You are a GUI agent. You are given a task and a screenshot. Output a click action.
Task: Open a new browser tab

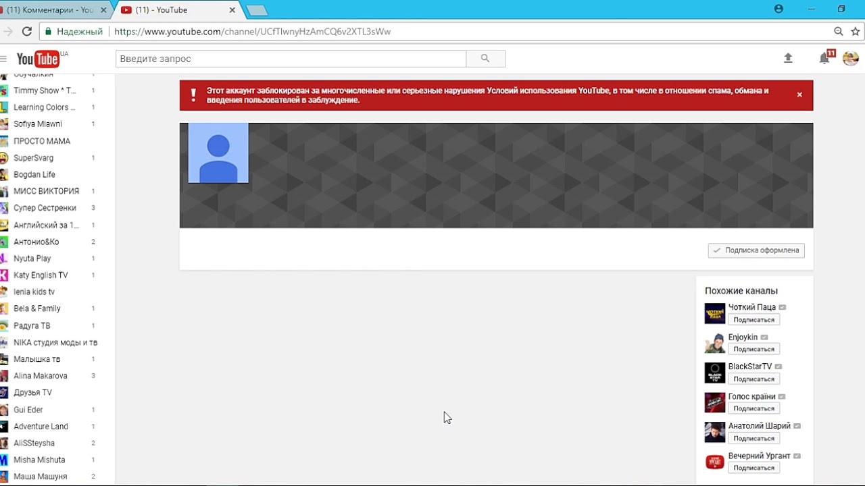click(257, 10)
